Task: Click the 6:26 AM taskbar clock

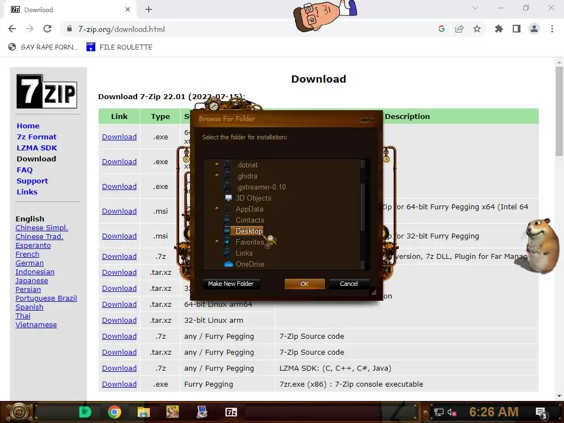Action: pyautogui.click(x=493, y=412)
